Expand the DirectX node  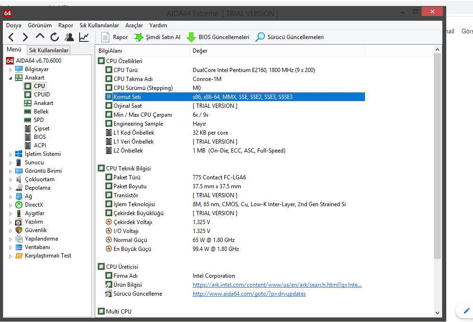coord(10,205)
